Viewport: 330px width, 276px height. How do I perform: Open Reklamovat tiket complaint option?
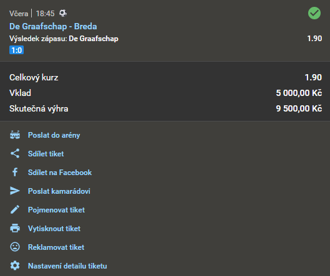pyautogui.click(x=56, y=247)
